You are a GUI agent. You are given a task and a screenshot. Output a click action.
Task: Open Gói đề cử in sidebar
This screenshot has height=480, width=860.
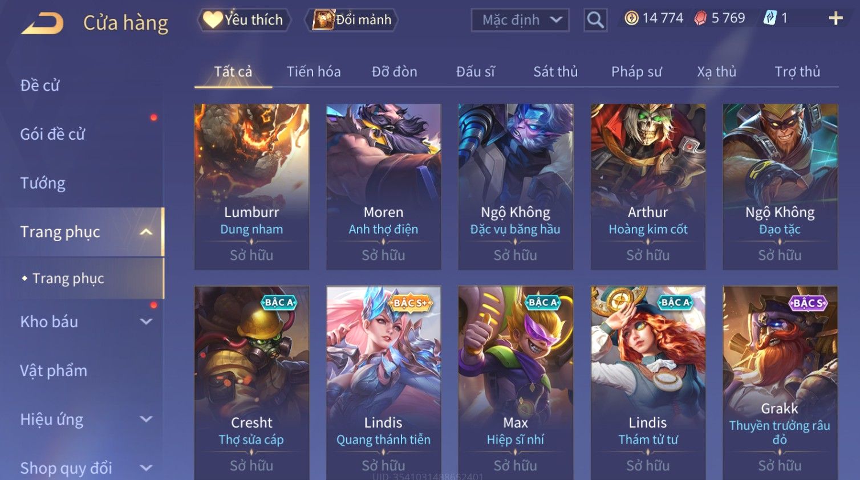click(x=52, y=135)
